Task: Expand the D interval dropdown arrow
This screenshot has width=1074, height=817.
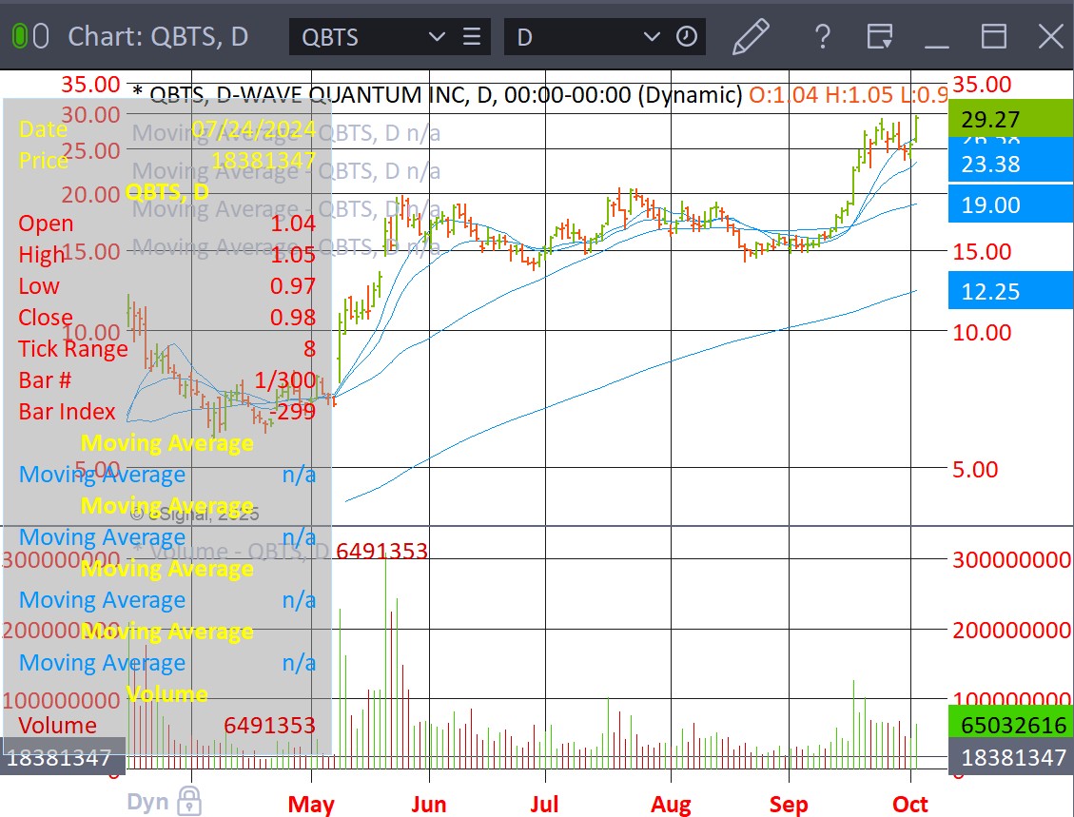Action: point(652,37)
